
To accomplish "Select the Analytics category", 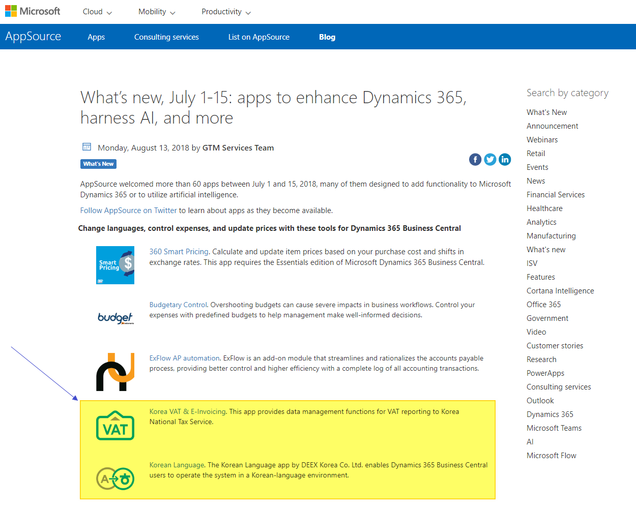I will point(541,222).
